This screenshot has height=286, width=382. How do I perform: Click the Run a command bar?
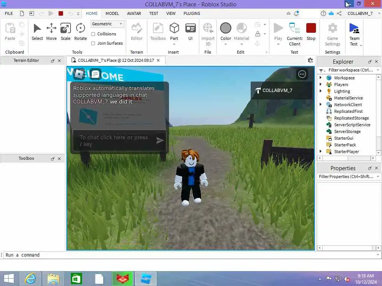pyautogui.click(x=191, y=255)
